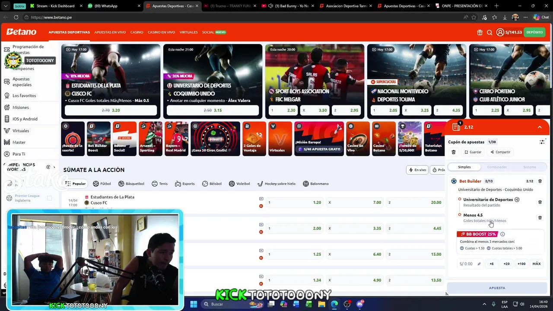Open Misión Europa apuesta gratis tile
The width and height of the screenshot is (553, 311).
pyautogui.click(x=319, y=138)
